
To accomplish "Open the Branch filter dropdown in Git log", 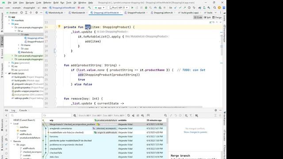I will pos(84,115).
